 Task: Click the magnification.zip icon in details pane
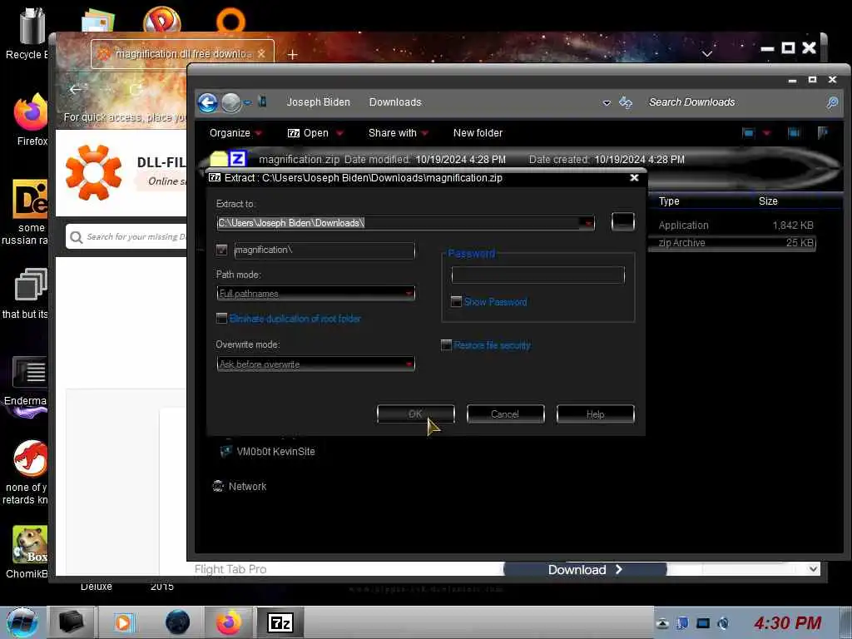229,159
